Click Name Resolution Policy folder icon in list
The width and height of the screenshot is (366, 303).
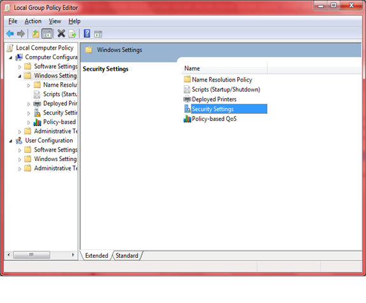[x=187, y=80]
